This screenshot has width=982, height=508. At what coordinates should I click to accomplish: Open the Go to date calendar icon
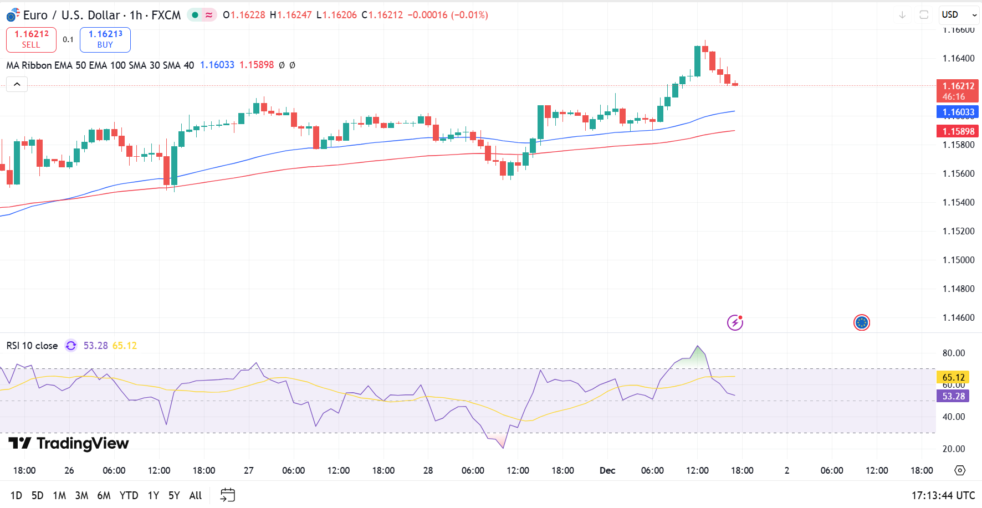pyautogui.click(x=228, y=495)
